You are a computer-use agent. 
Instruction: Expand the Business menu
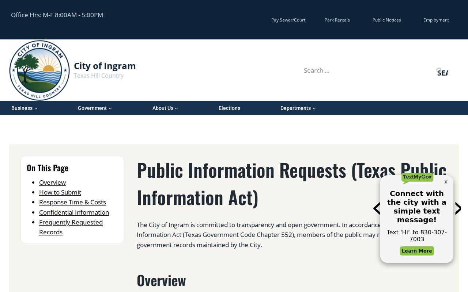click(24, 108)
